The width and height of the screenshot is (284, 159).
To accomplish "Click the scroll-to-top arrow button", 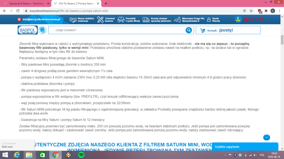I will tap(266, 137).
